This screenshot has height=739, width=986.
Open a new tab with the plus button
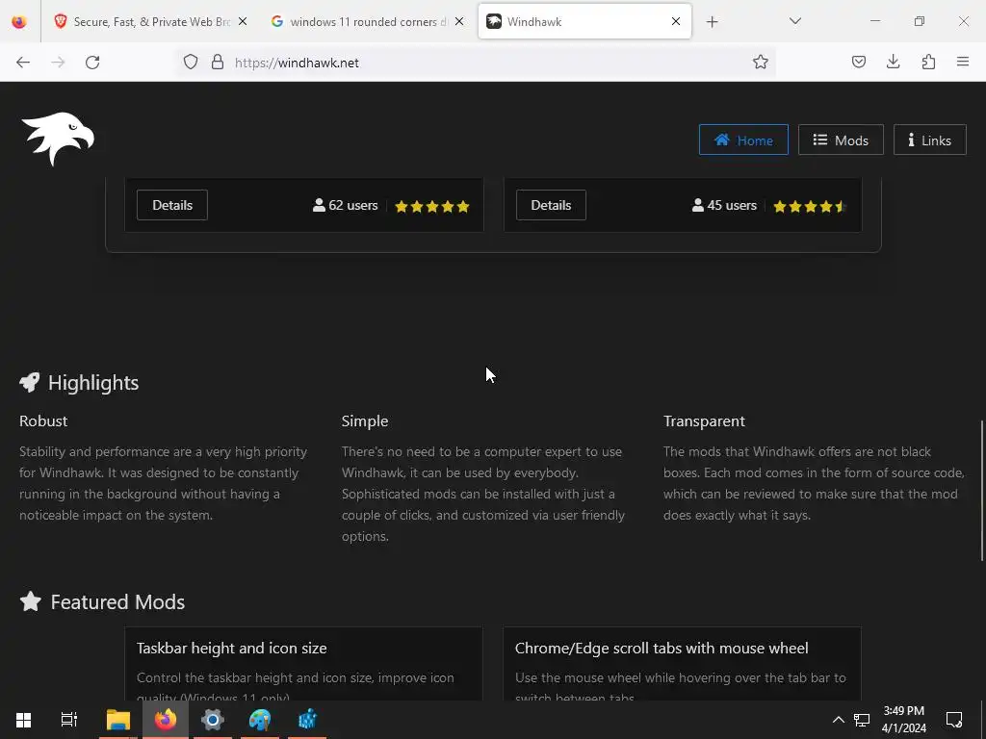click(x=712, y=22)
